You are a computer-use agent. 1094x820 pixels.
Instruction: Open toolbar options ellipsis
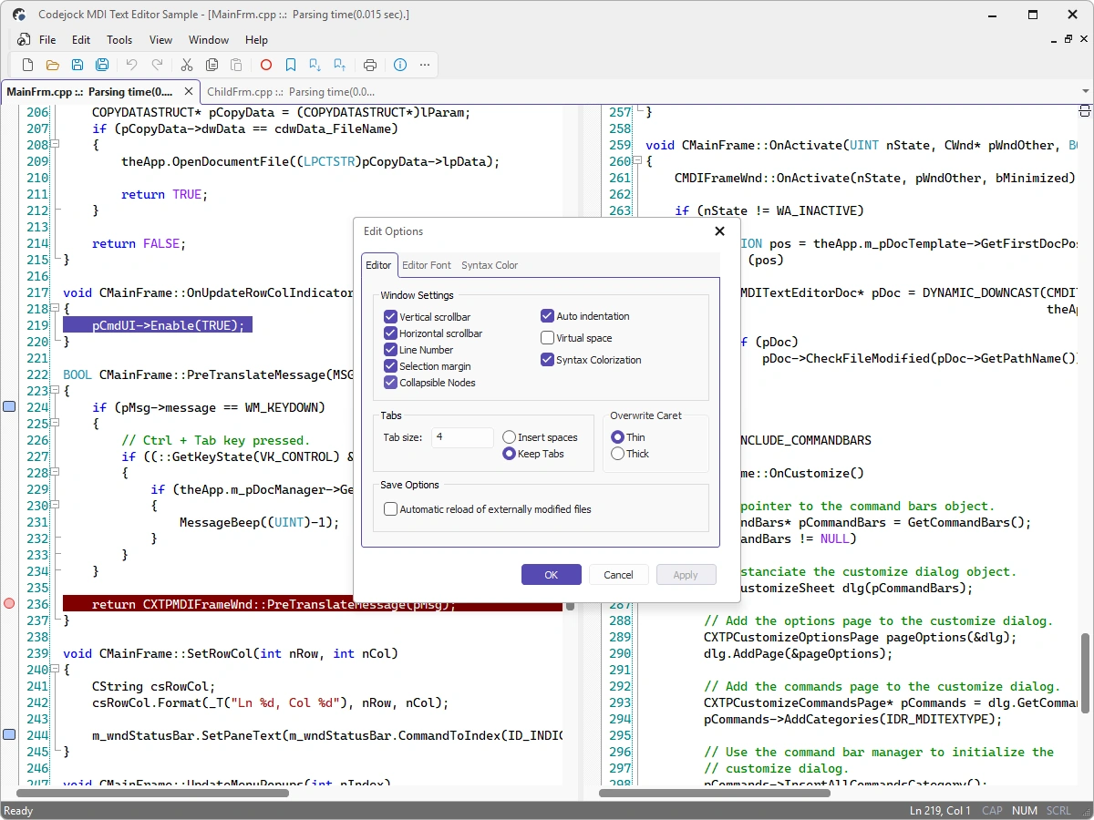pos(425,65)
